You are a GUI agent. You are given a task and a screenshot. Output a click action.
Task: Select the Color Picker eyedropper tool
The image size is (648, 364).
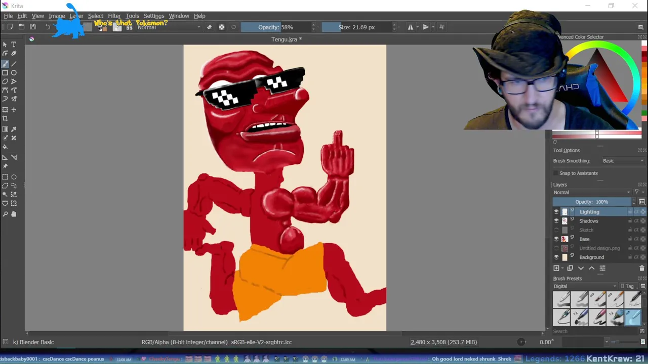point(14,129)
